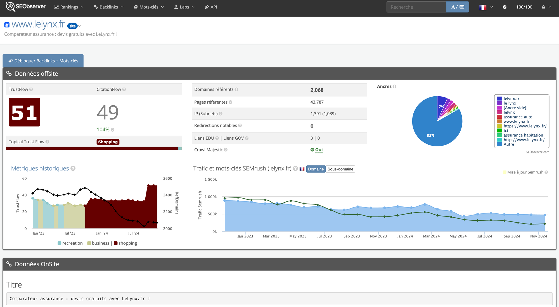Expand the site type dropdown chevron
This screenshot has height=307, width=559.
(x=80, y=26)
